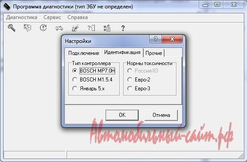Click the second toolbar icon with cards
Screen dimensions: 247x162
click(x=27, y=28)
